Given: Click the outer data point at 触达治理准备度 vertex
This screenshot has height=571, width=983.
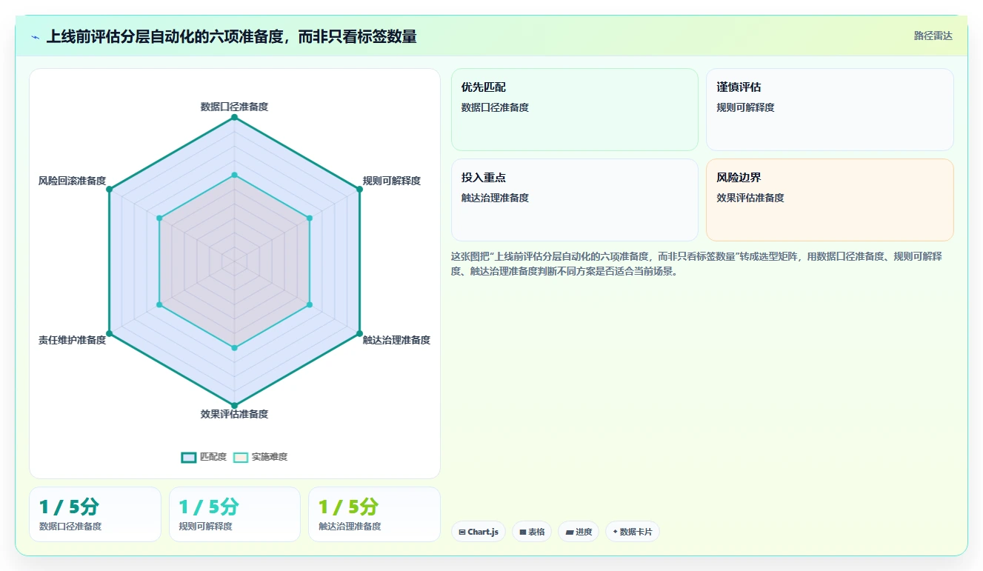Looking at the screenshot, I should pos(359,333).
